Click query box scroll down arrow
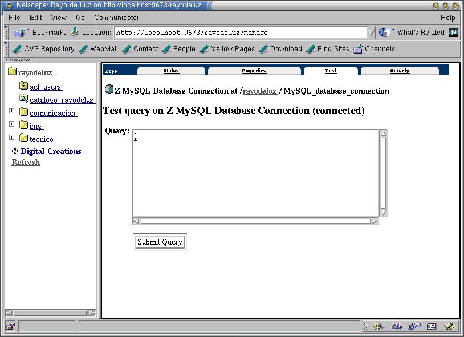 [384, 212]
